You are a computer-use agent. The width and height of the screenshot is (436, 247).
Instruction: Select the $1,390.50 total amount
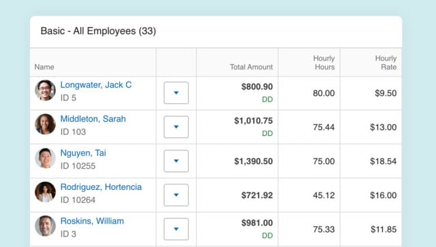click(253, 161)
